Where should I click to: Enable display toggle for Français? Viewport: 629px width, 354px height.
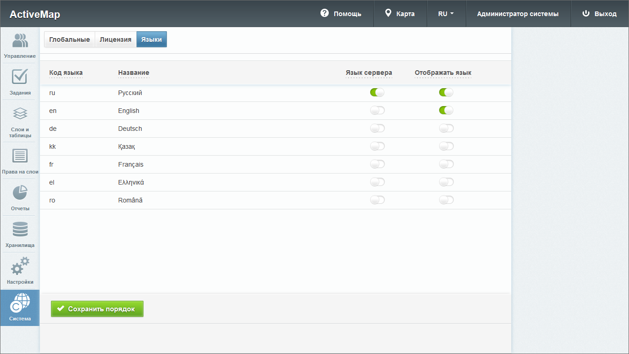click(x=446, y=164)
